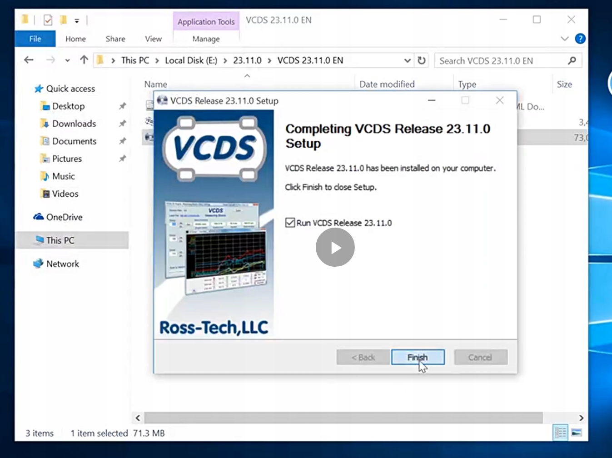The height and width of the screenshot is (458, 612).
Task: Open Pictures in the navigation pane
Action: [x=67, y=159]
